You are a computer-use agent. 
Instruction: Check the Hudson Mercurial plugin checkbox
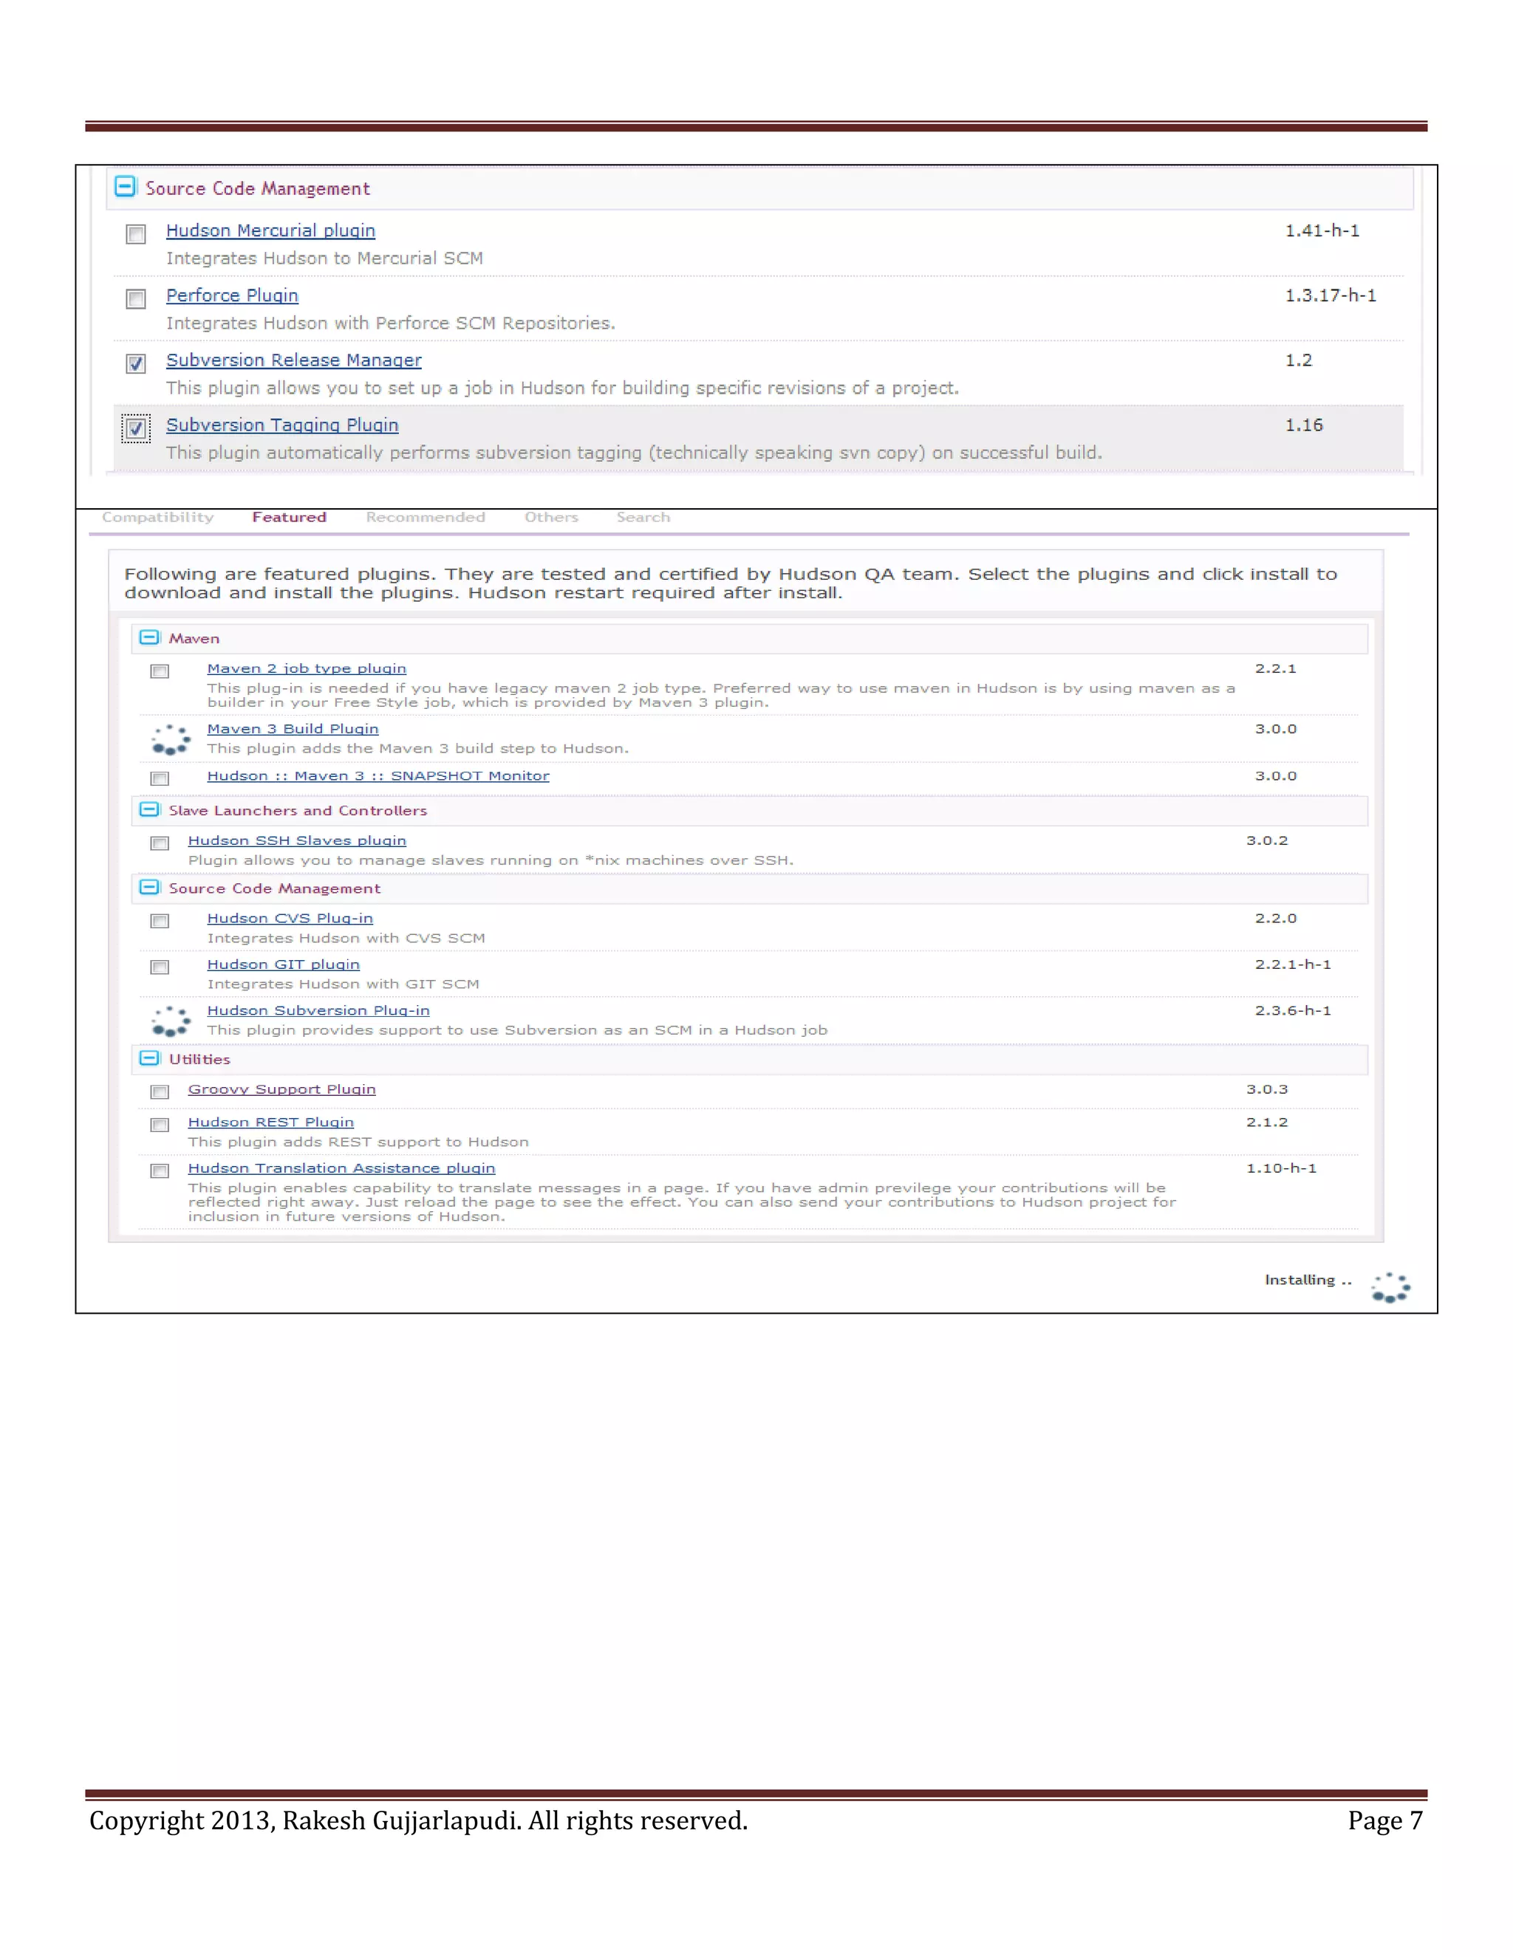click(x=136, y=234)
